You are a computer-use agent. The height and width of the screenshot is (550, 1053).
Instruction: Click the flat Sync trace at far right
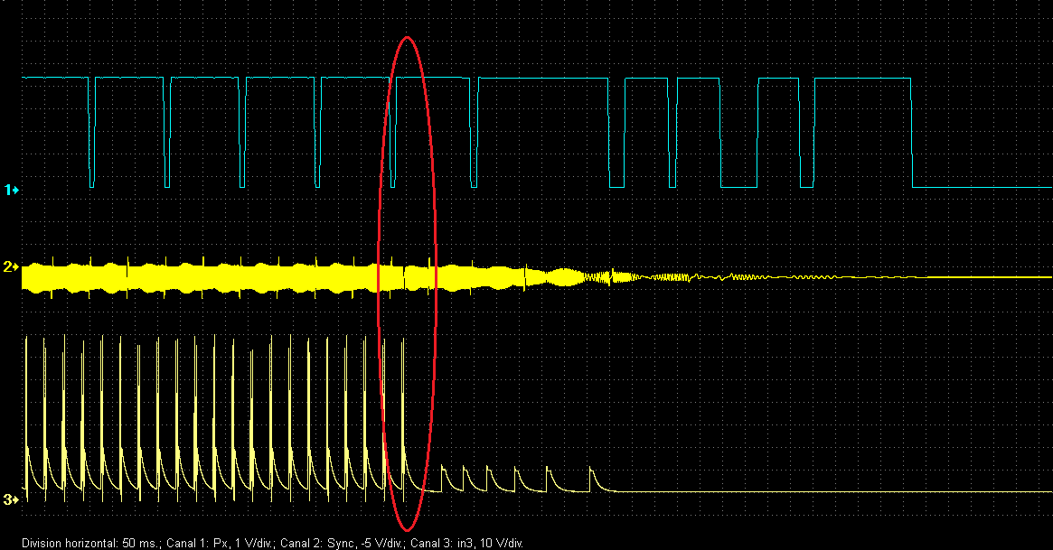[x=994, y=277]
